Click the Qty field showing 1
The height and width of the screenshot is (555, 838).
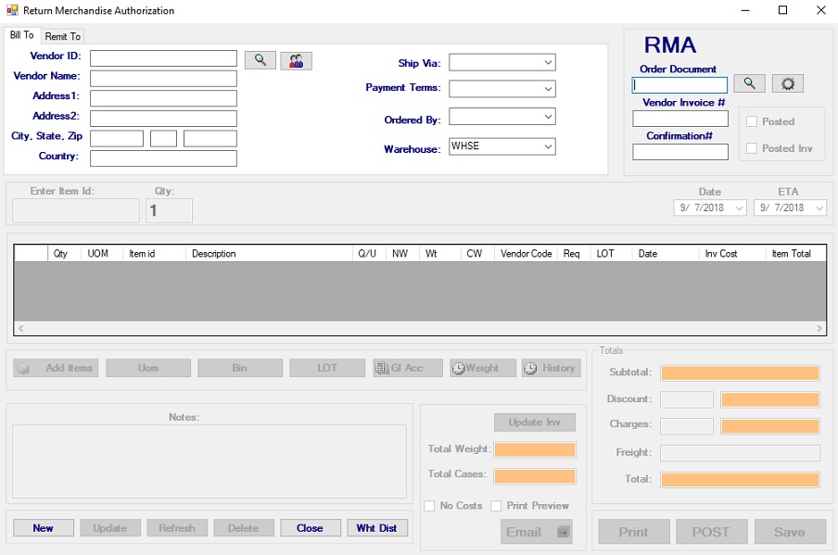170,210
